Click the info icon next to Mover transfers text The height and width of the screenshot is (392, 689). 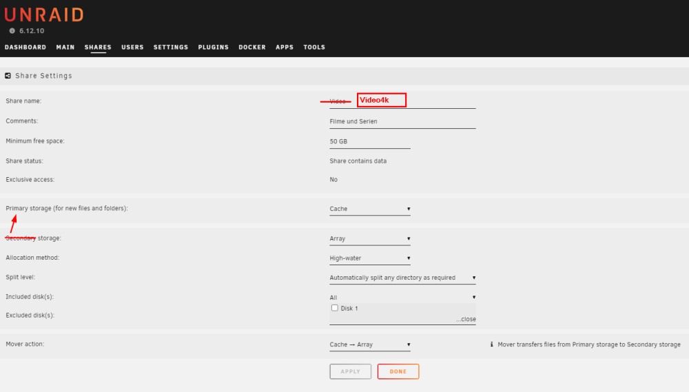[492, 344]
